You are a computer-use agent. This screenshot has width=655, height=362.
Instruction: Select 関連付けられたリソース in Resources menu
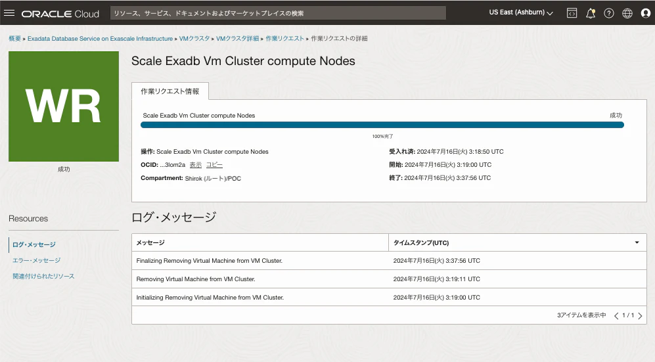43,277
